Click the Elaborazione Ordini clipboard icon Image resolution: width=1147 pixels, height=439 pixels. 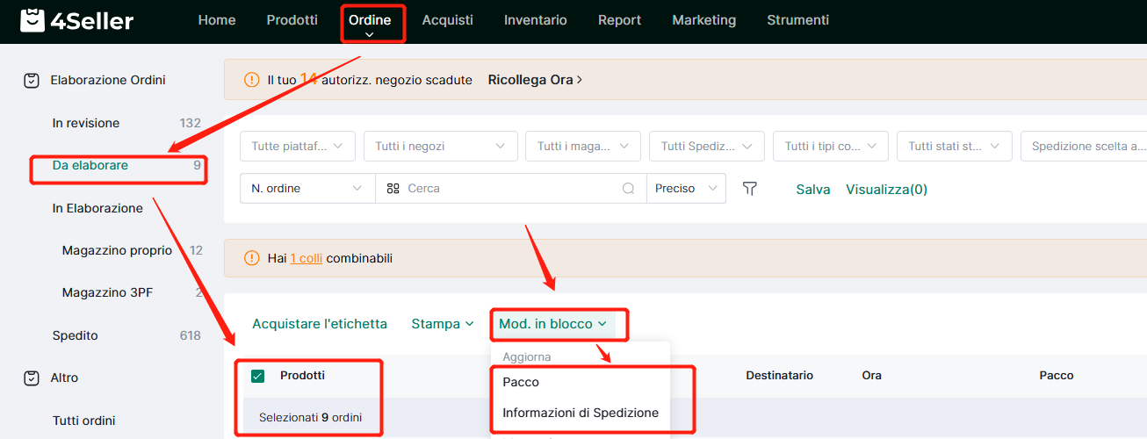point(31,80)
